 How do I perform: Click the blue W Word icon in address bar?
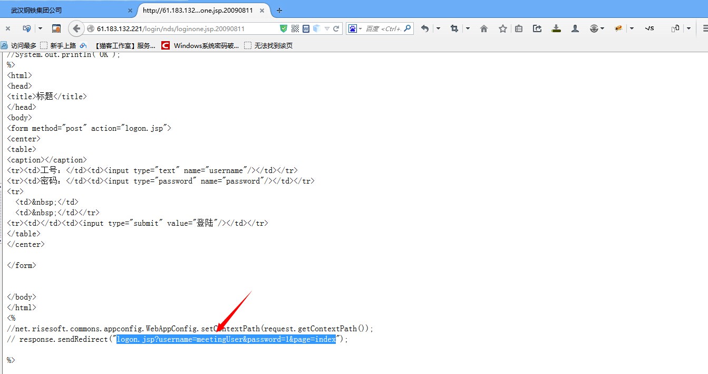pos(306,28)
